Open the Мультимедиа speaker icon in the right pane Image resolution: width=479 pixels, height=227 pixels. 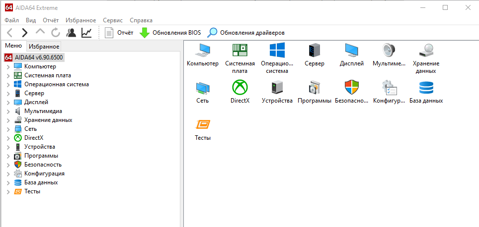pos(389,50)
